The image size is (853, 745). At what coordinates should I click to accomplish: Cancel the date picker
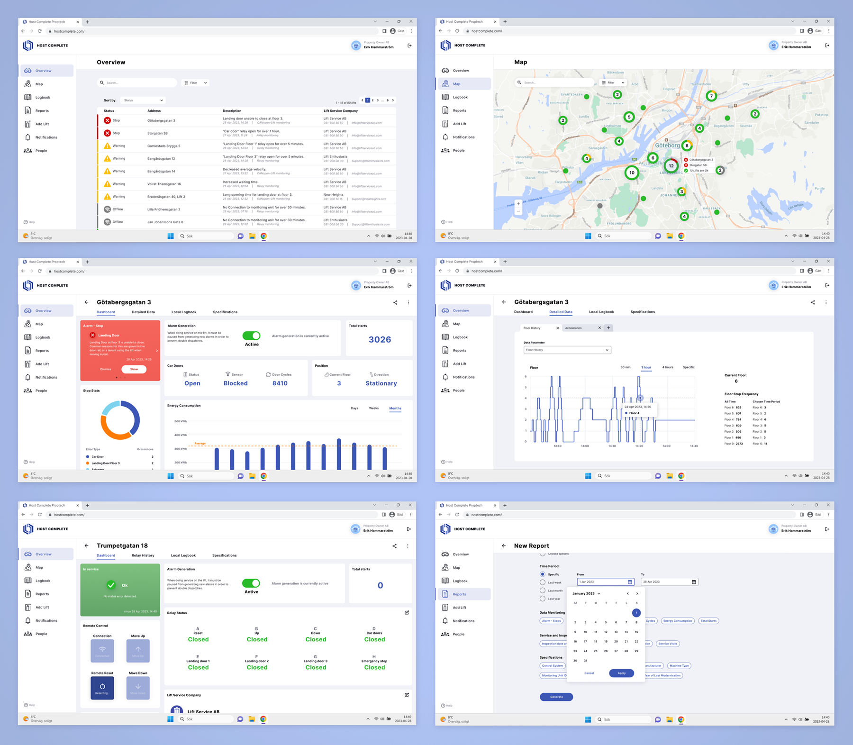click(589, 673)
